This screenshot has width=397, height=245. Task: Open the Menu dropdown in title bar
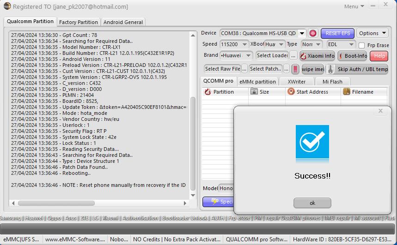coord(354,6)
